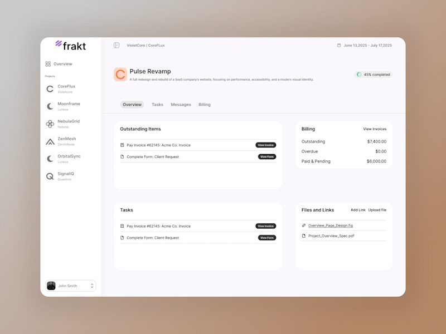
Task: Click form document icon in Tasks card
Action: point(122,238)
